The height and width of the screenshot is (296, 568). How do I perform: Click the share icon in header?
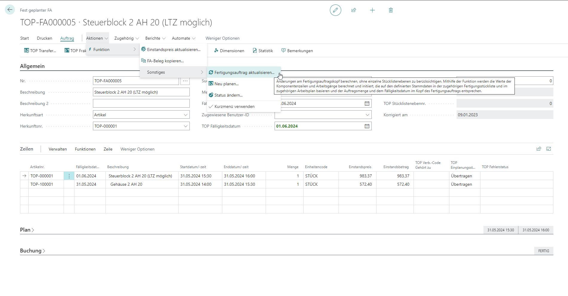point(354,10)
